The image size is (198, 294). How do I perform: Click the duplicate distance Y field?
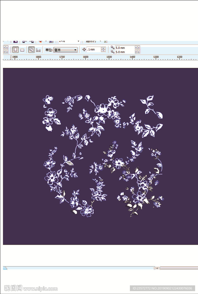point(125,52)
